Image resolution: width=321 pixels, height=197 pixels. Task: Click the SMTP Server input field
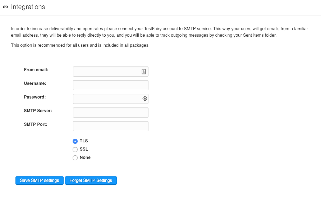[x=111, y=113]
